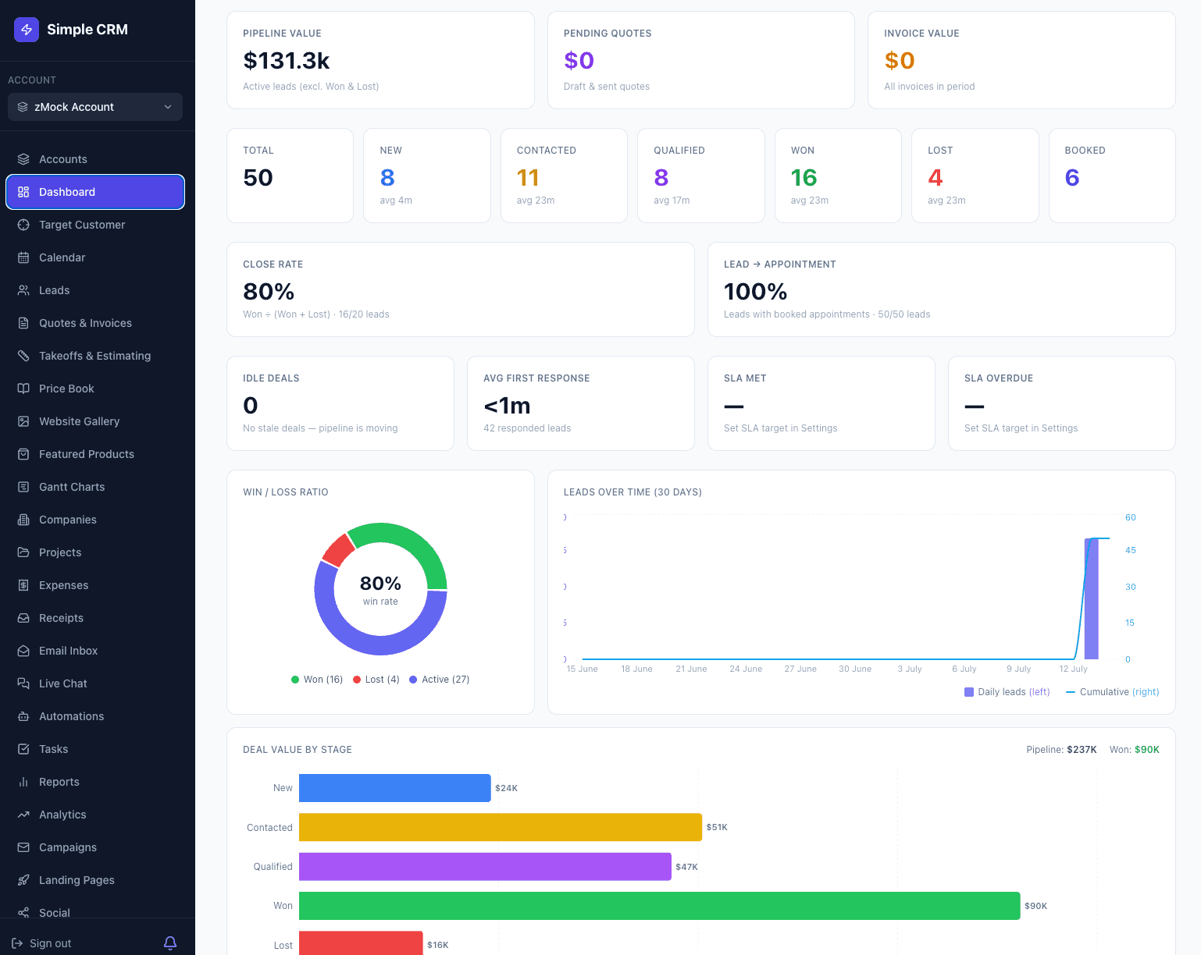Click the Quotes & Invoices document icon
This screenshot has height=955, width=1201.
click(23, 323)
